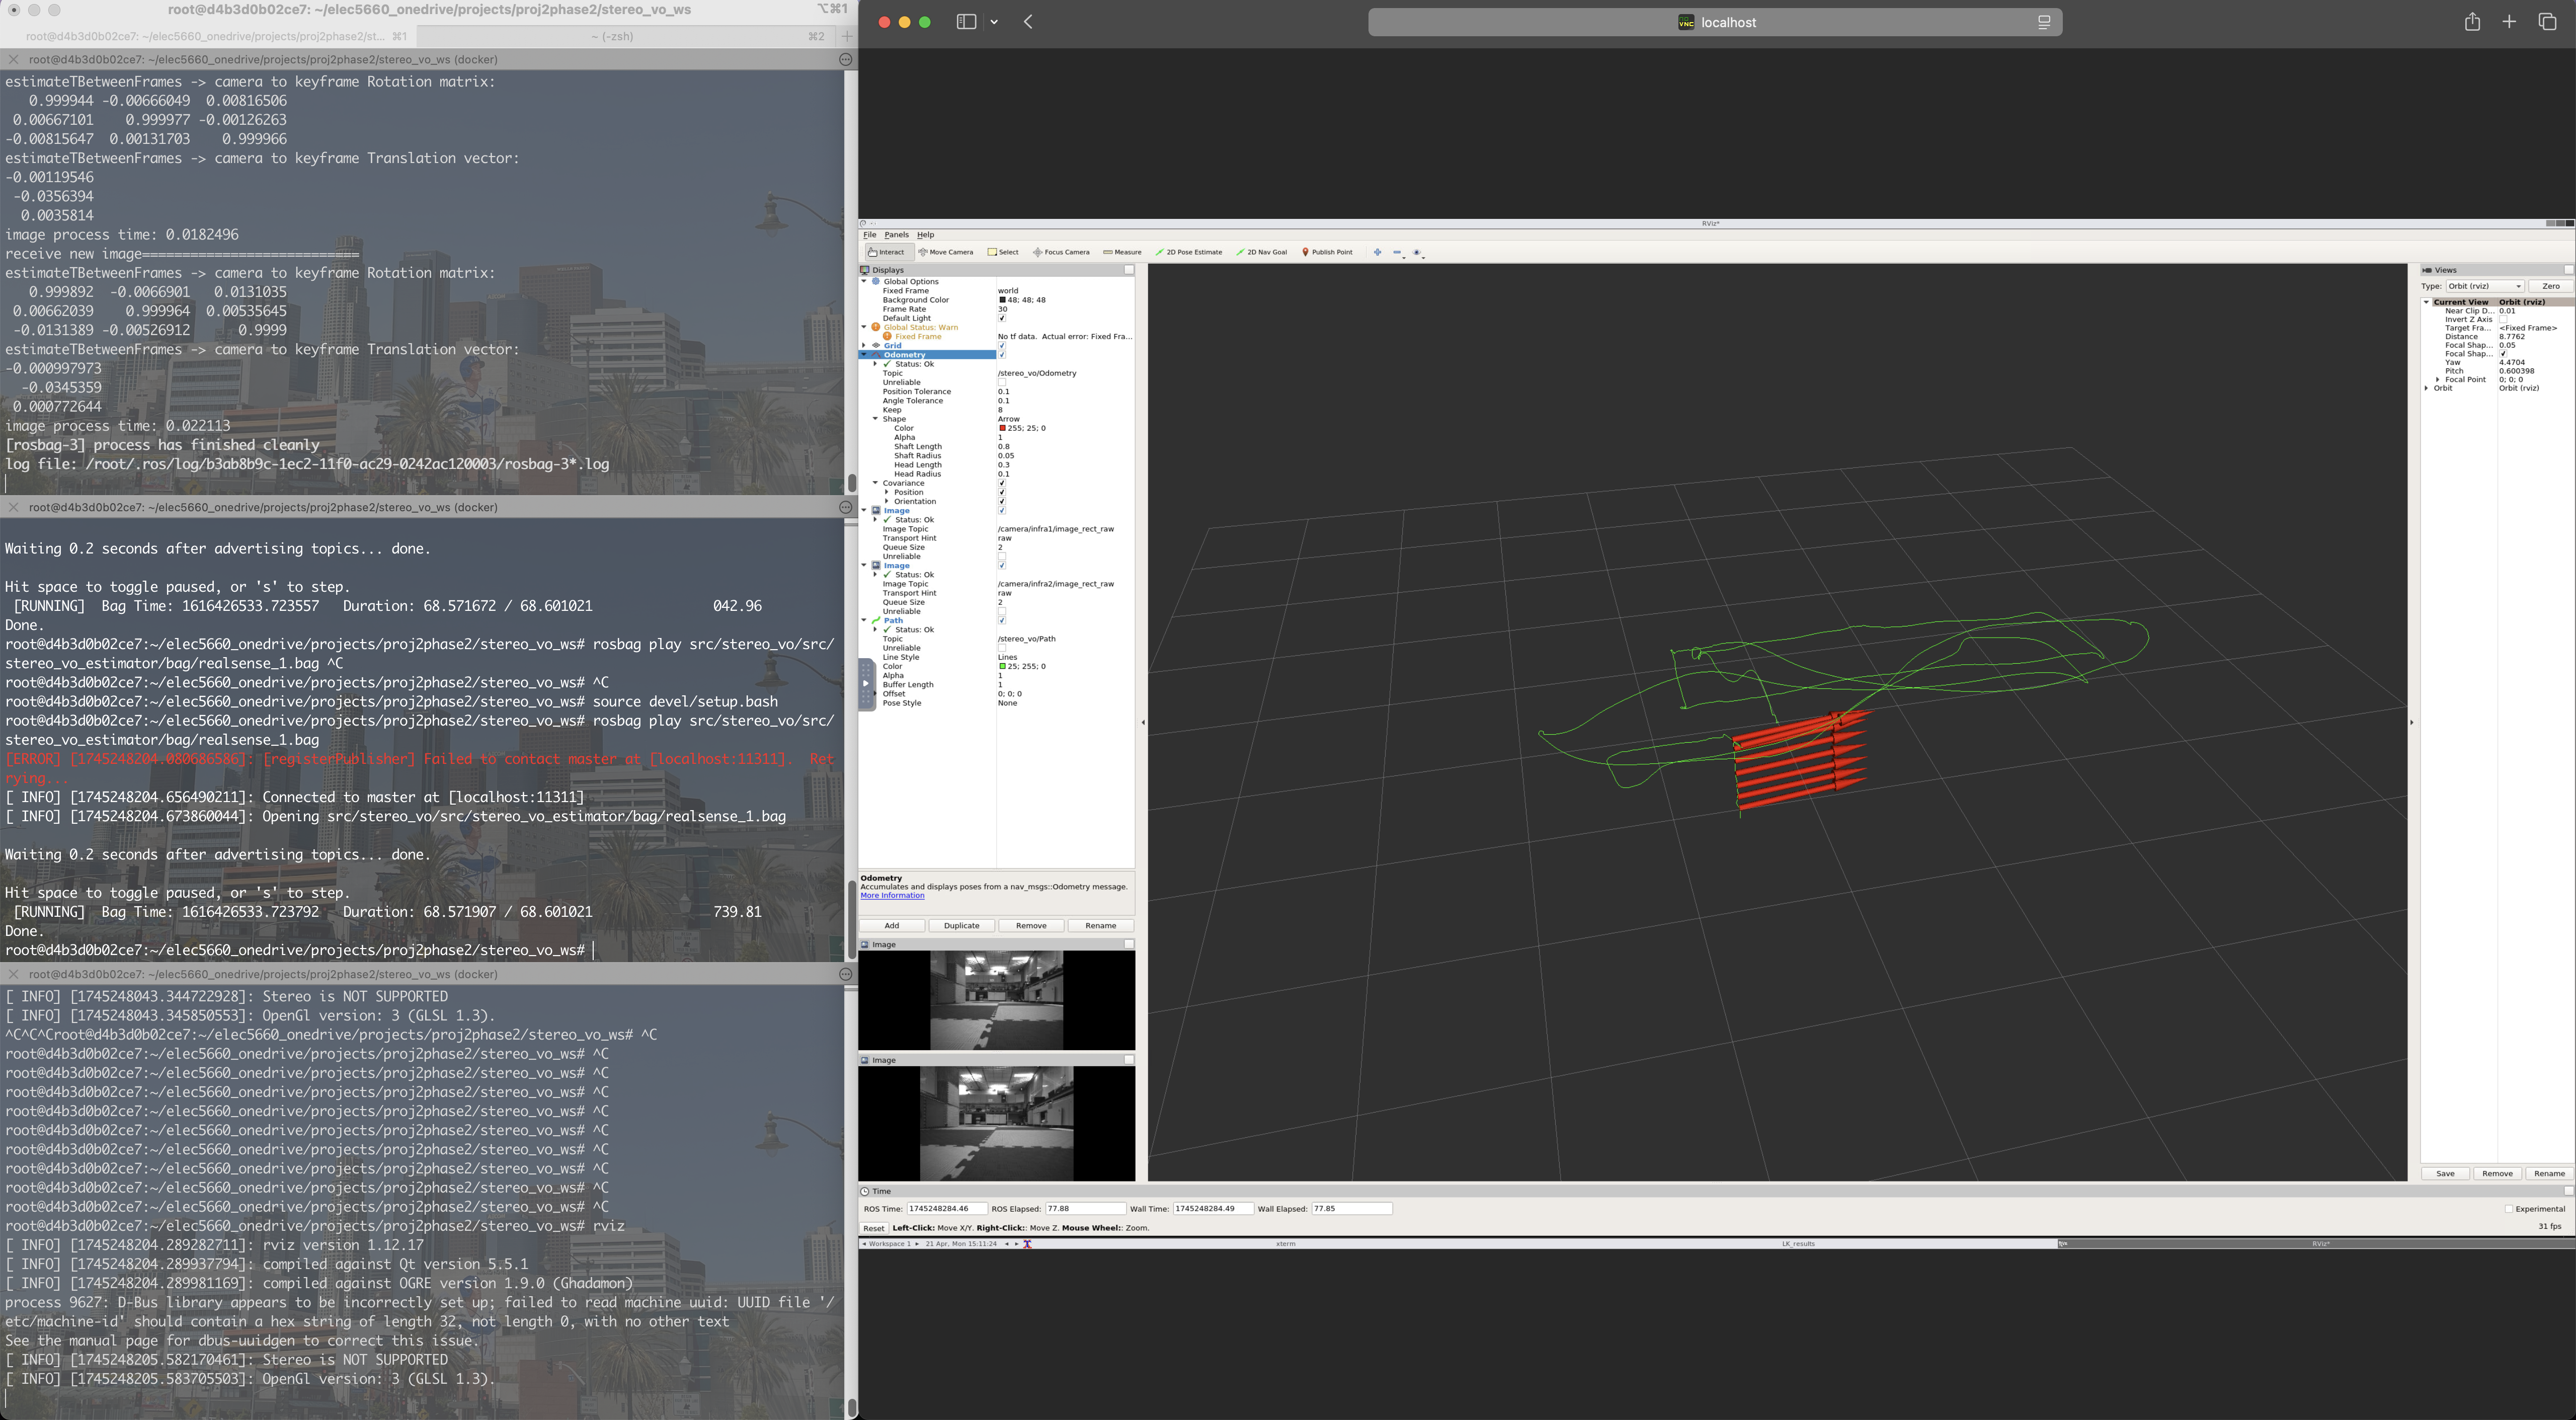The height and width of the screenshot is (1420, 2576).
Task: Collapse the Global Options tree node
Action: pos(864,282)
